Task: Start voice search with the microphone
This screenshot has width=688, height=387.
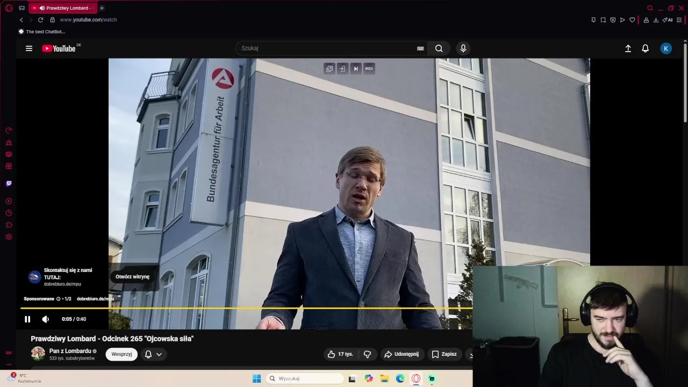Action: [x=463, y=48]
